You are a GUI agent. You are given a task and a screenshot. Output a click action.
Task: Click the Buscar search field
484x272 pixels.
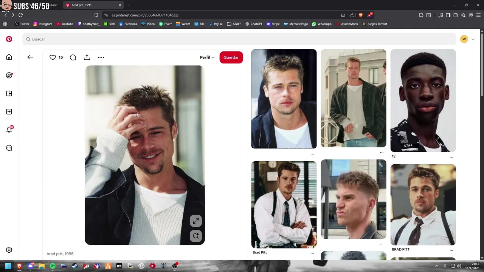coord(239,39)
